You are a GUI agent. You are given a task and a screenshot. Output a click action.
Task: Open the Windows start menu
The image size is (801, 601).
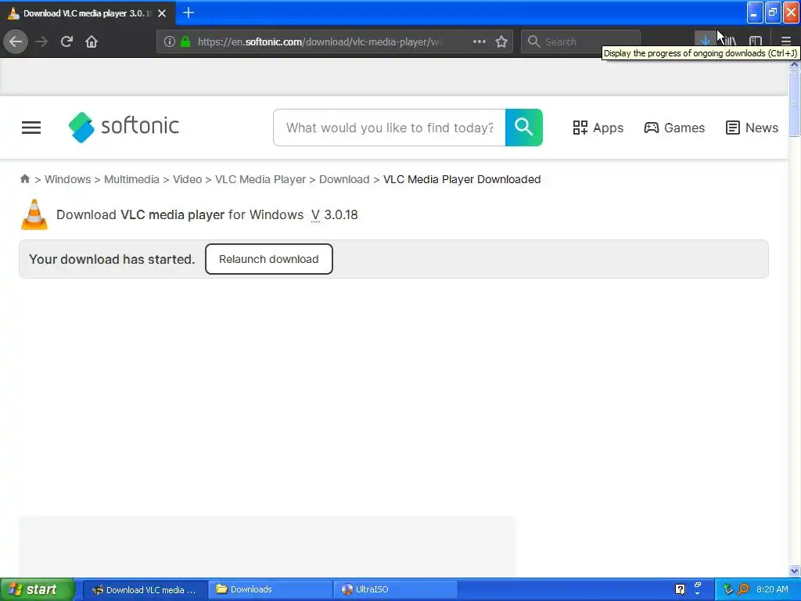coord(36,589)
